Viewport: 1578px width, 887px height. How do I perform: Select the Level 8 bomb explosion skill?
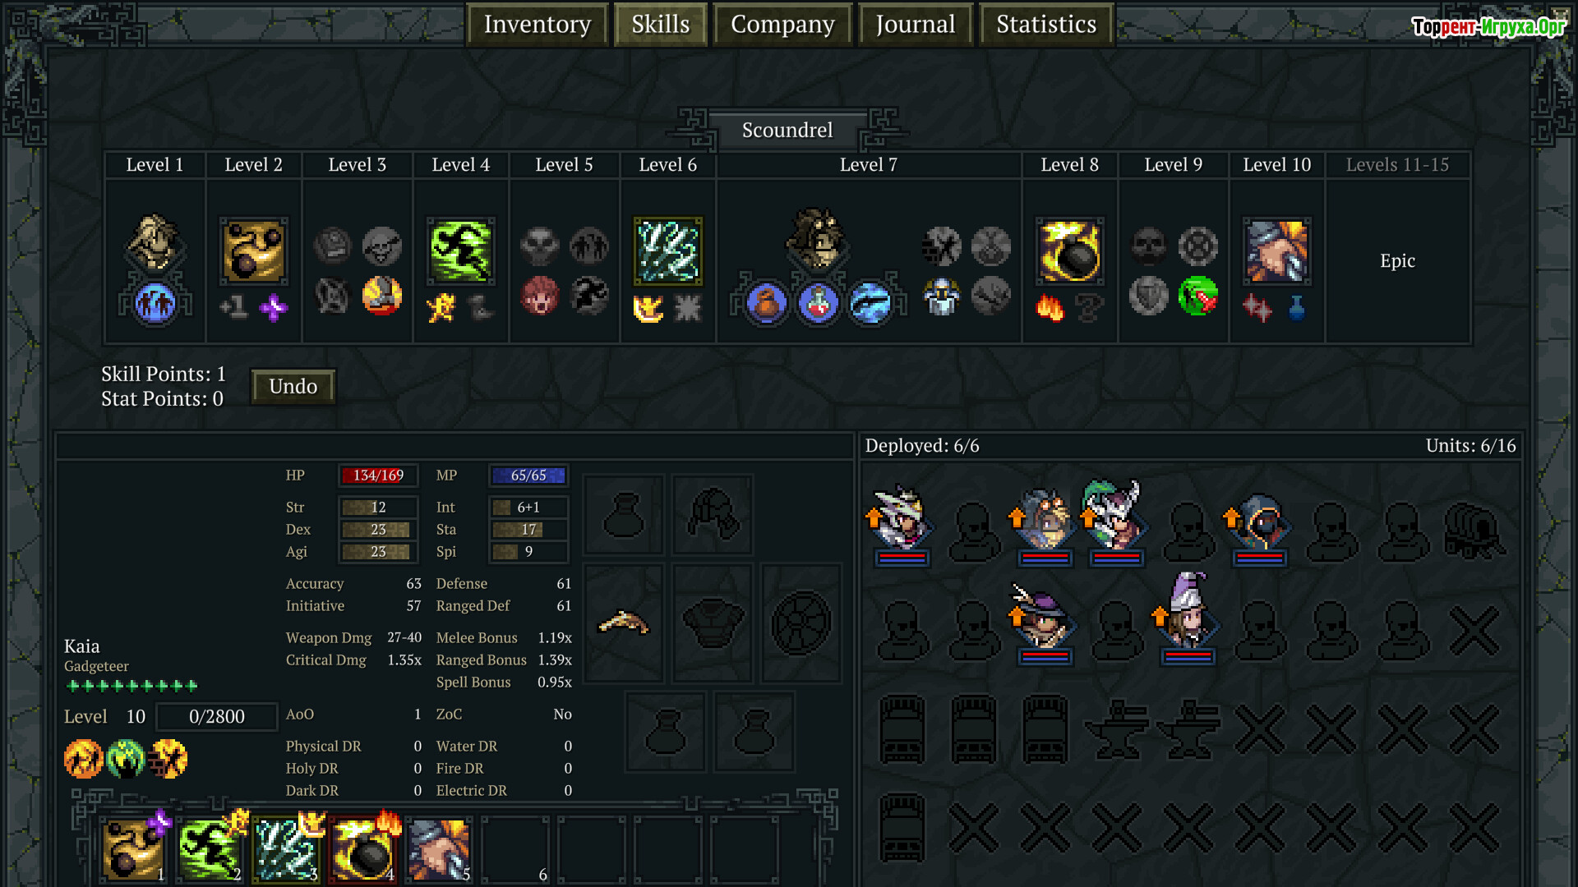[1069, 251]
